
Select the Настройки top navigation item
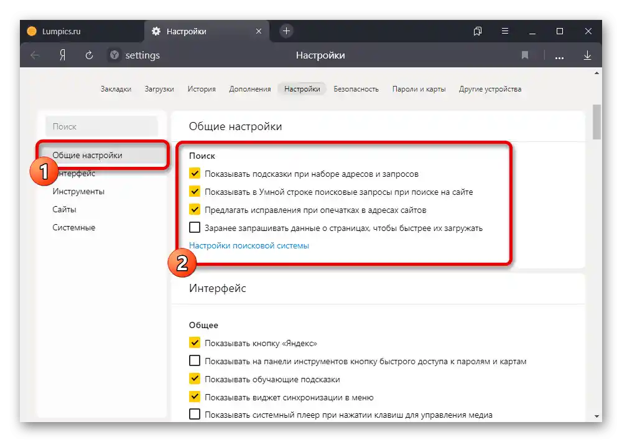pos(302,89)
